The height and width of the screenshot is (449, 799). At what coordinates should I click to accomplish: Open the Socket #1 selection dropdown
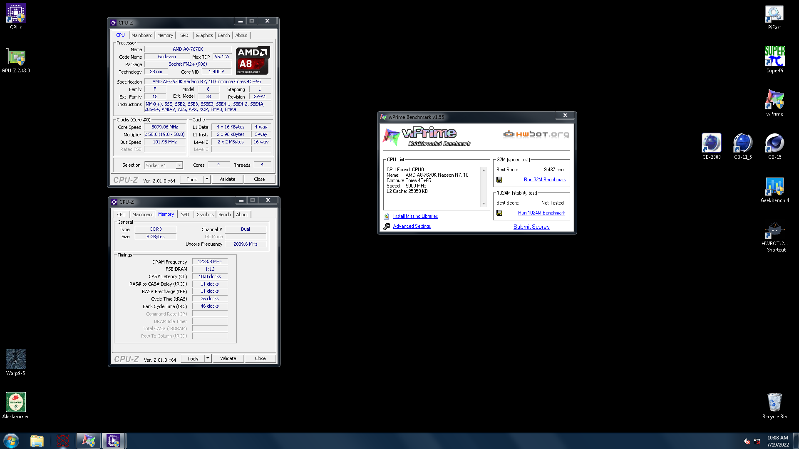click(164, 165)
